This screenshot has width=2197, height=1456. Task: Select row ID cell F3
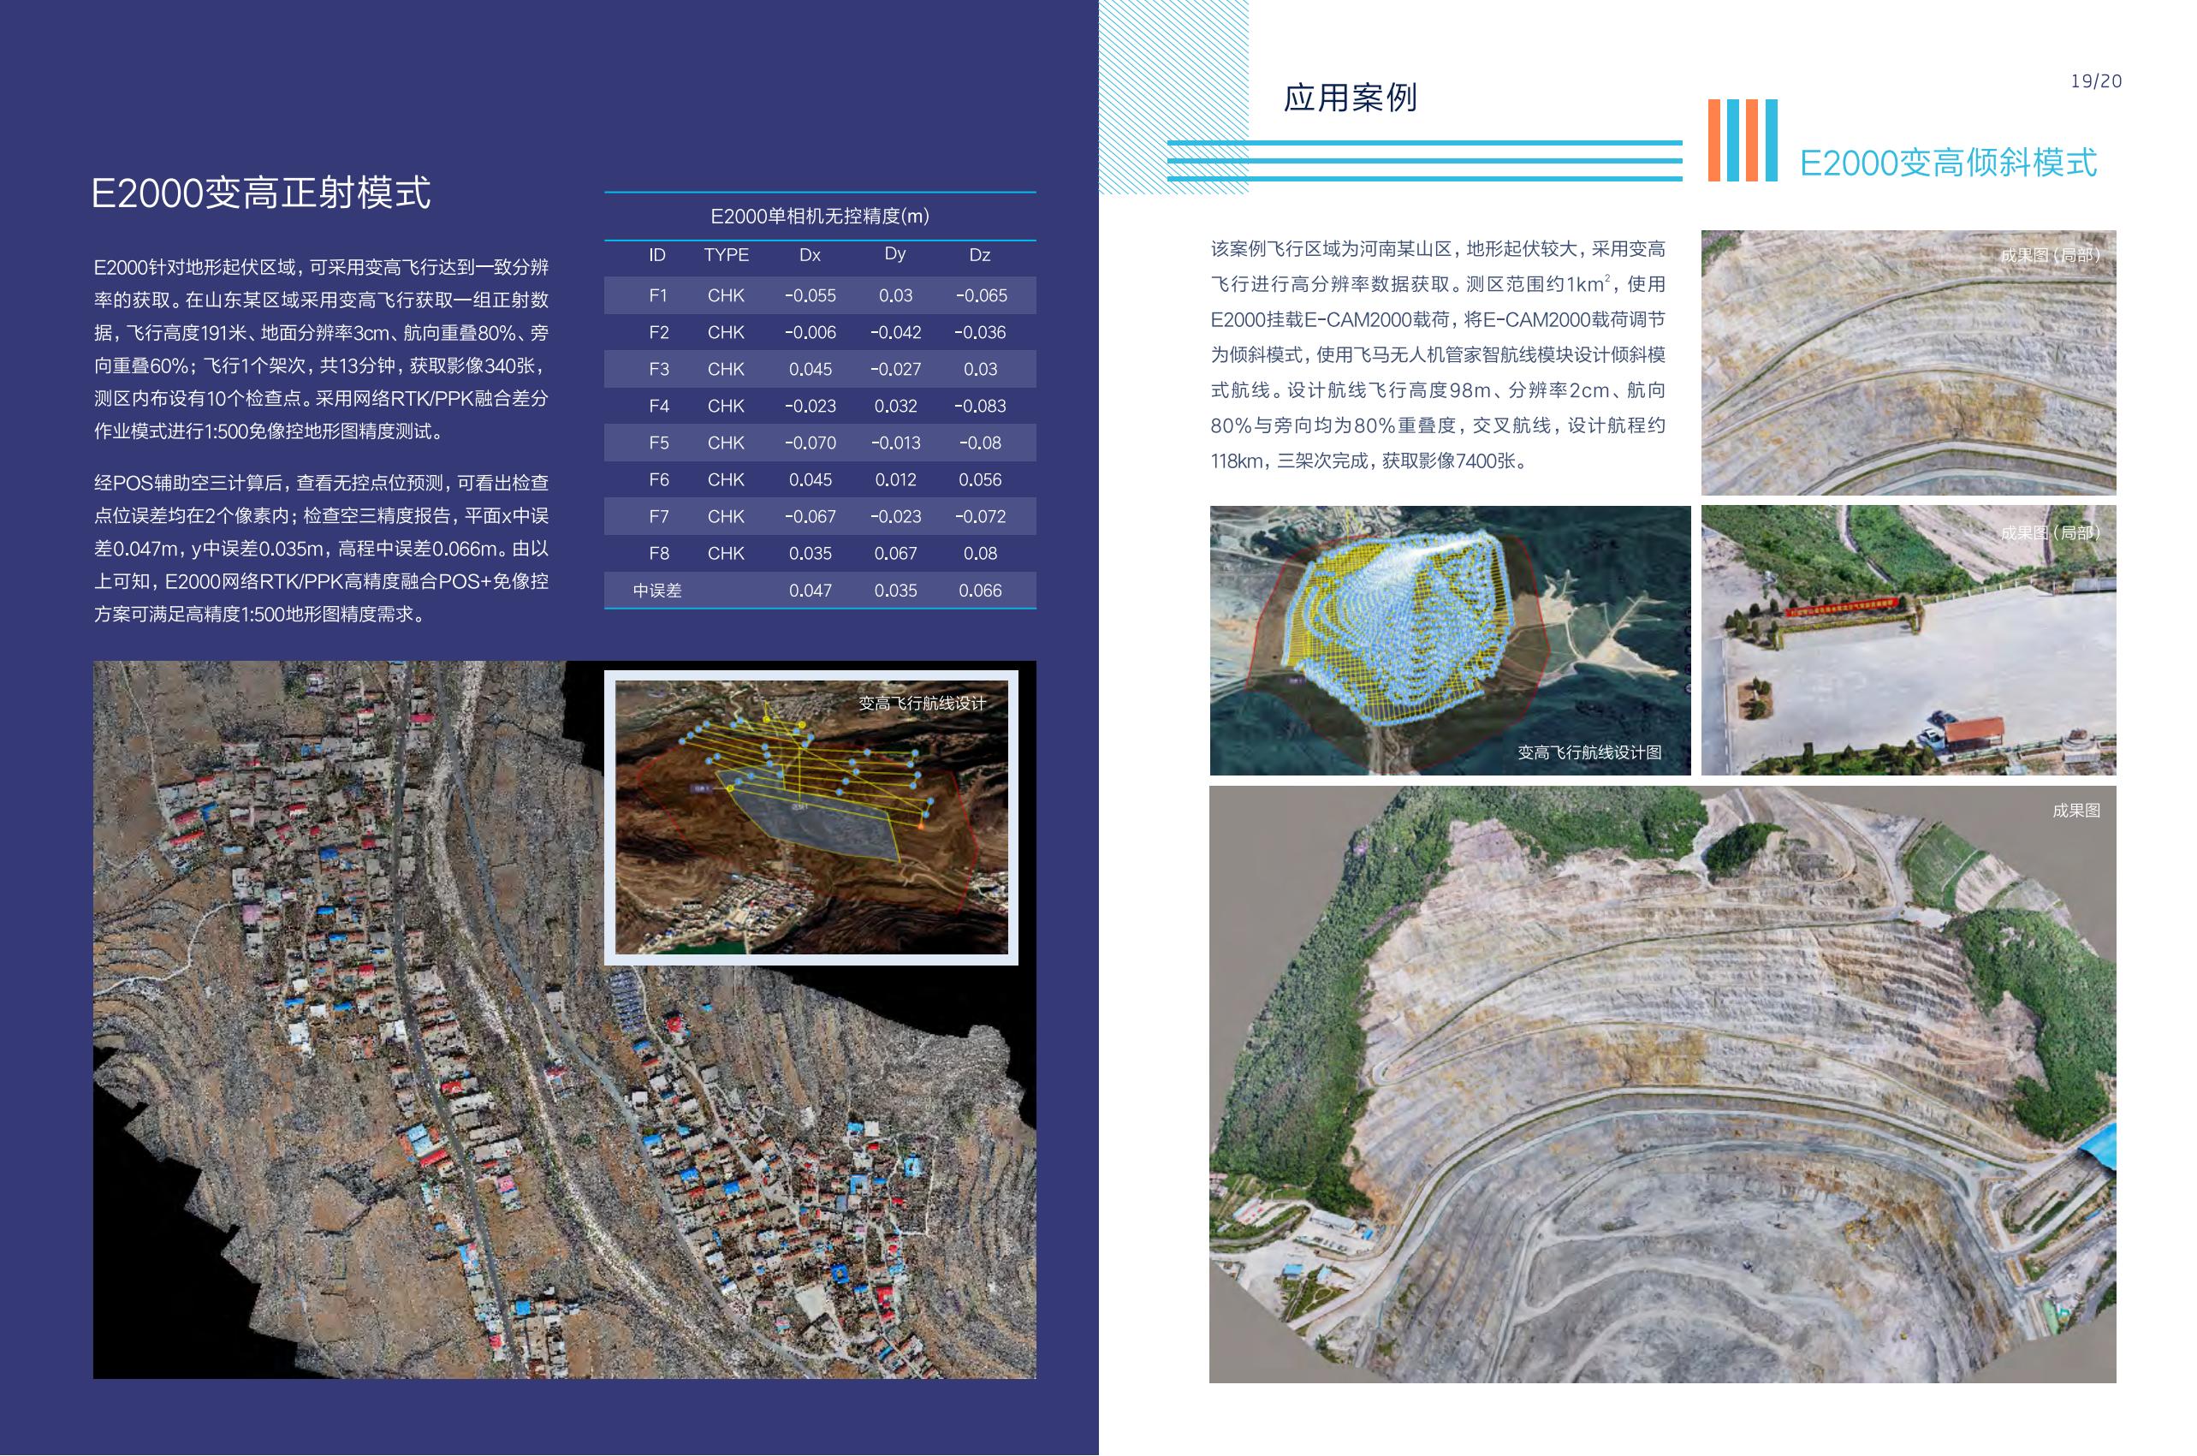point(659,370)
